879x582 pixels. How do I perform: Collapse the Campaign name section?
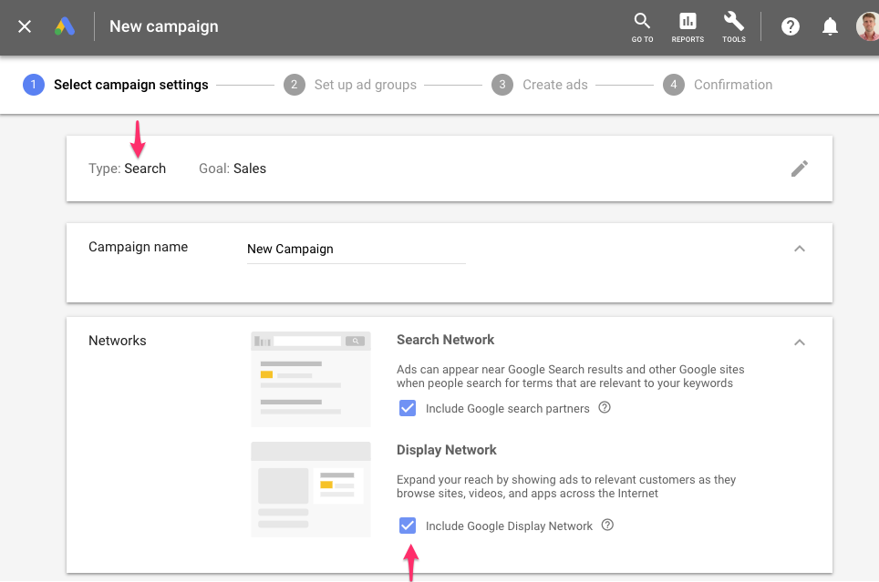click(x=800, y=249)
